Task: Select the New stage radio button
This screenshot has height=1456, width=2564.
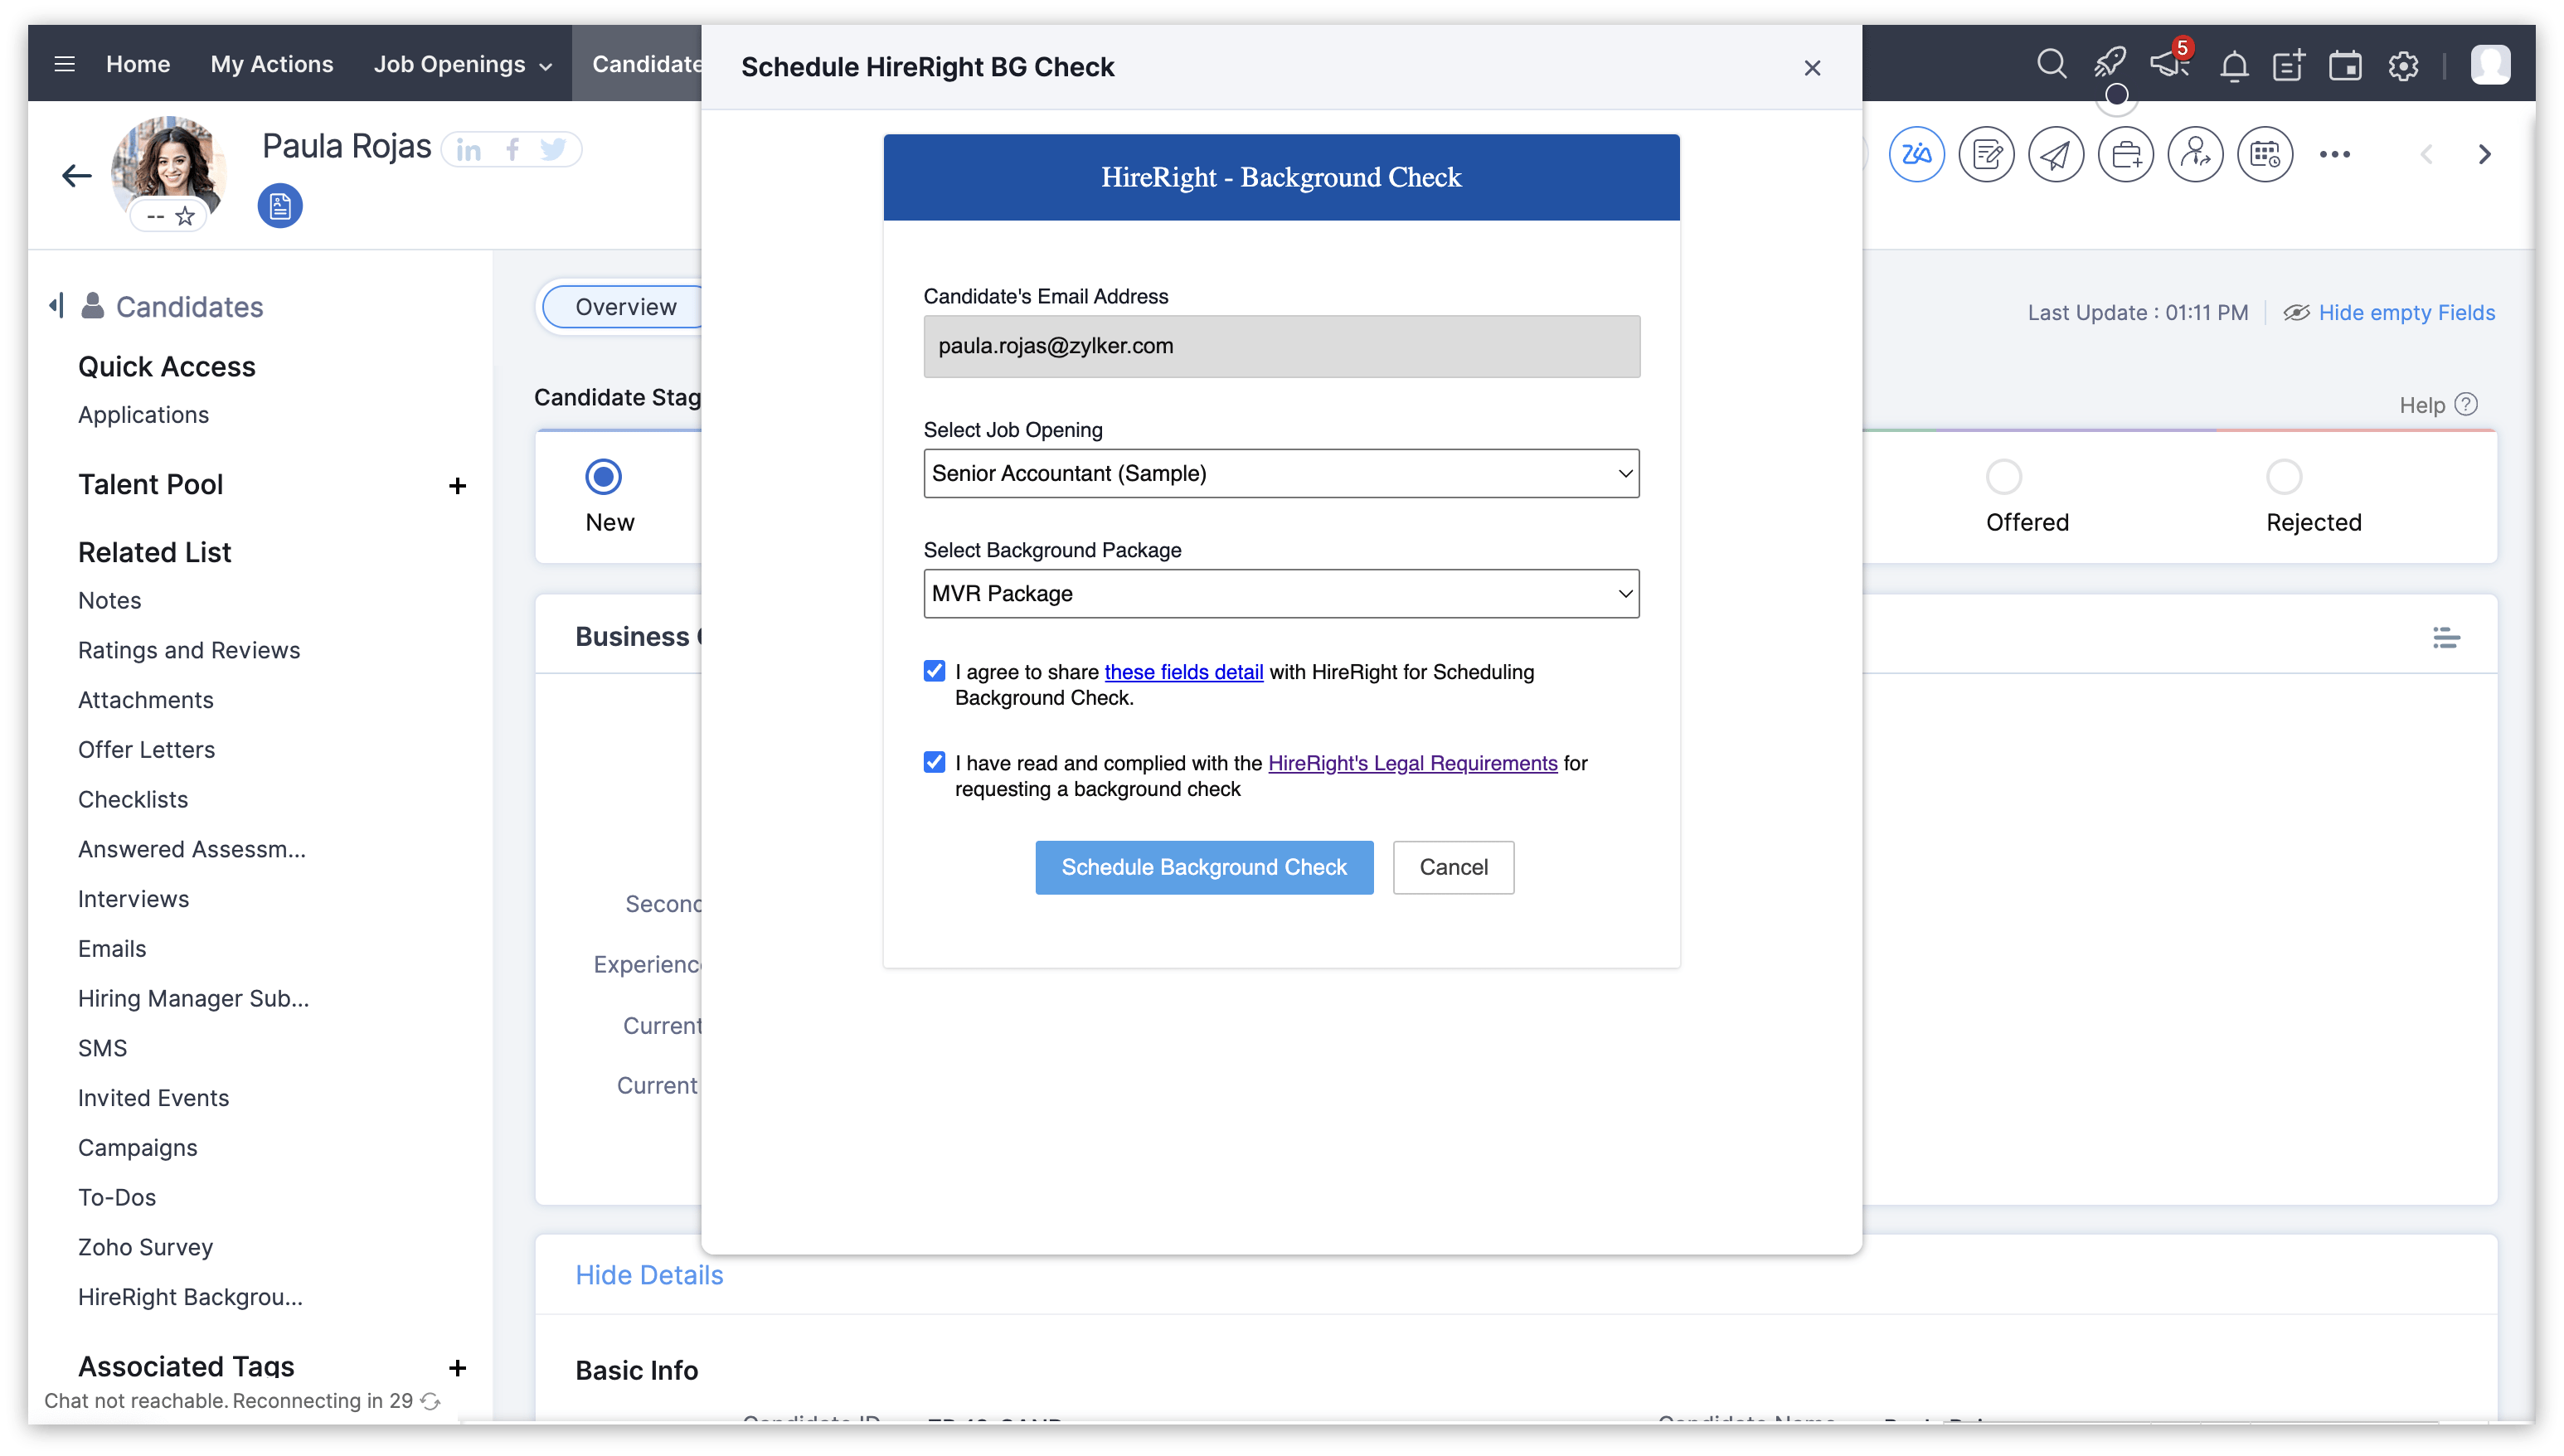Action: pyautogui.click(x=603, y=476)
